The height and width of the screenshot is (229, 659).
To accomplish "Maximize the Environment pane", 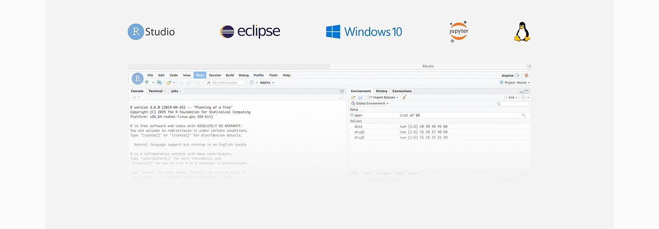I will click(x=527, y=92).
